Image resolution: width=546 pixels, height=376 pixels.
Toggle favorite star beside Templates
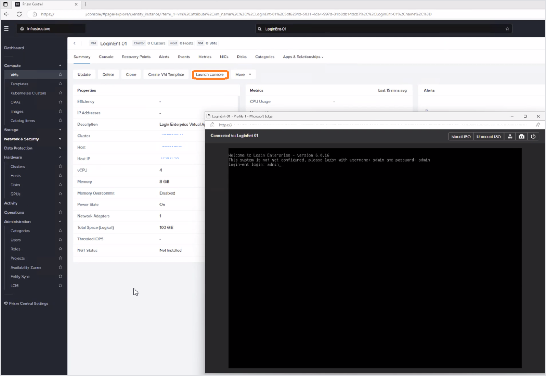(60, 84)
